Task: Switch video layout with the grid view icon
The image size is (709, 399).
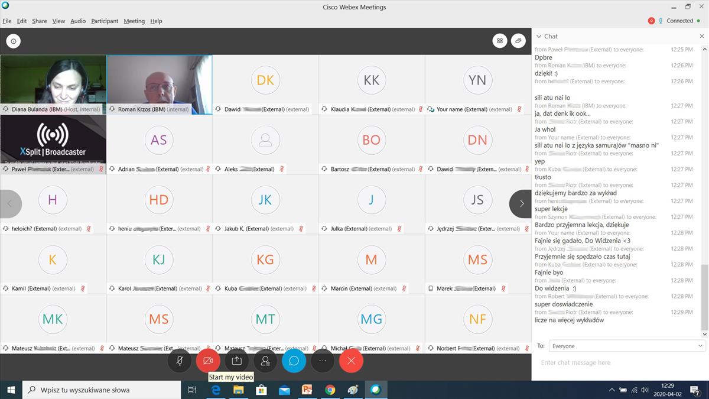Action: (x=500, y=41)
